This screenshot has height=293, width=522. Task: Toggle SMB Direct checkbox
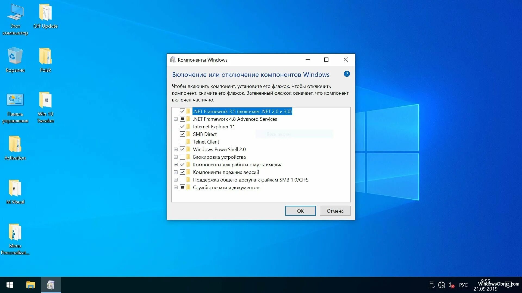click(182, 134)
